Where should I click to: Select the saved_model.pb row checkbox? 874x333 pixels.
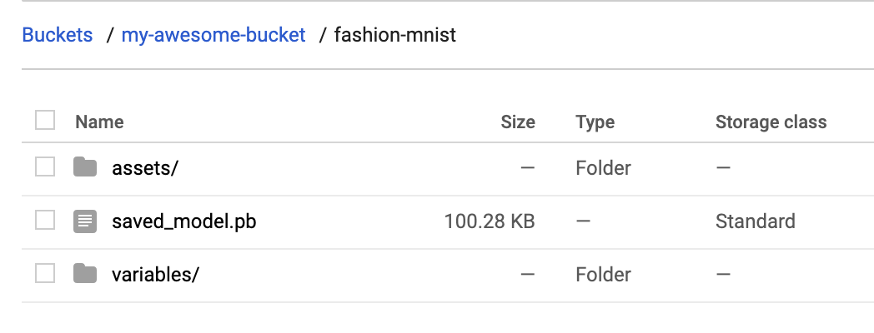pos(45,221)
